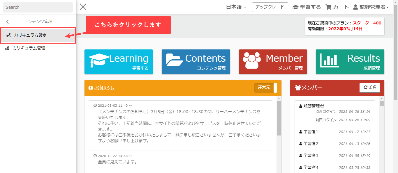Click the refresh 氏名 button in members panel
This screenshot has height=173, width=398.
(x=370, y=88)
